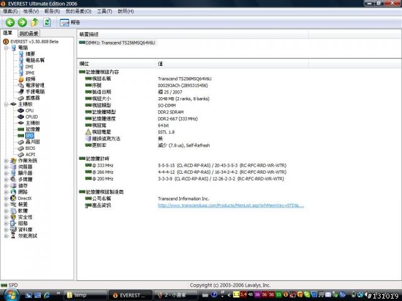Select the CPUID chip icon in tree
Viewport: 402px width, 301px height.
[21, 117]
